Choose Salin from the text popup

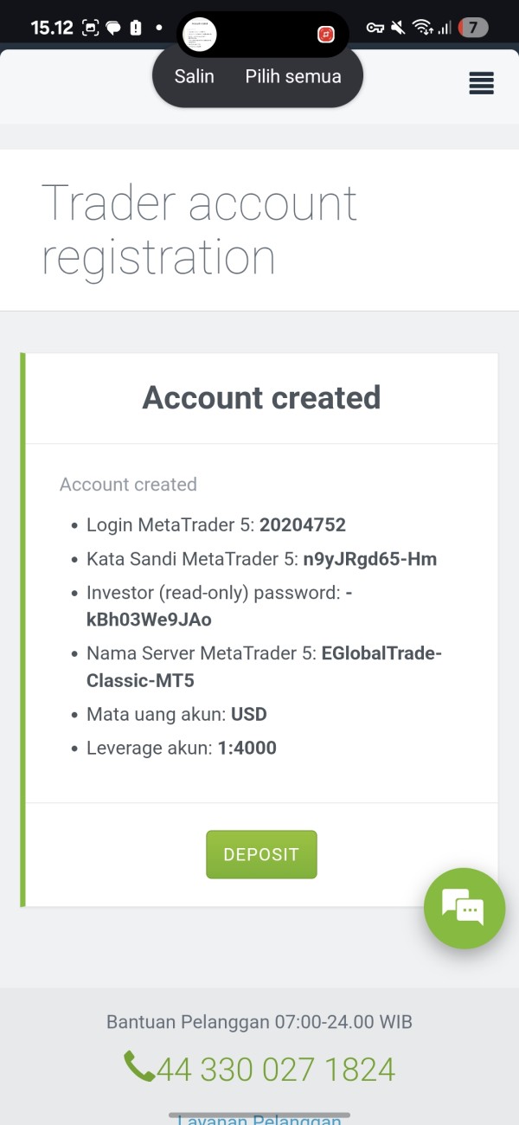195,76
